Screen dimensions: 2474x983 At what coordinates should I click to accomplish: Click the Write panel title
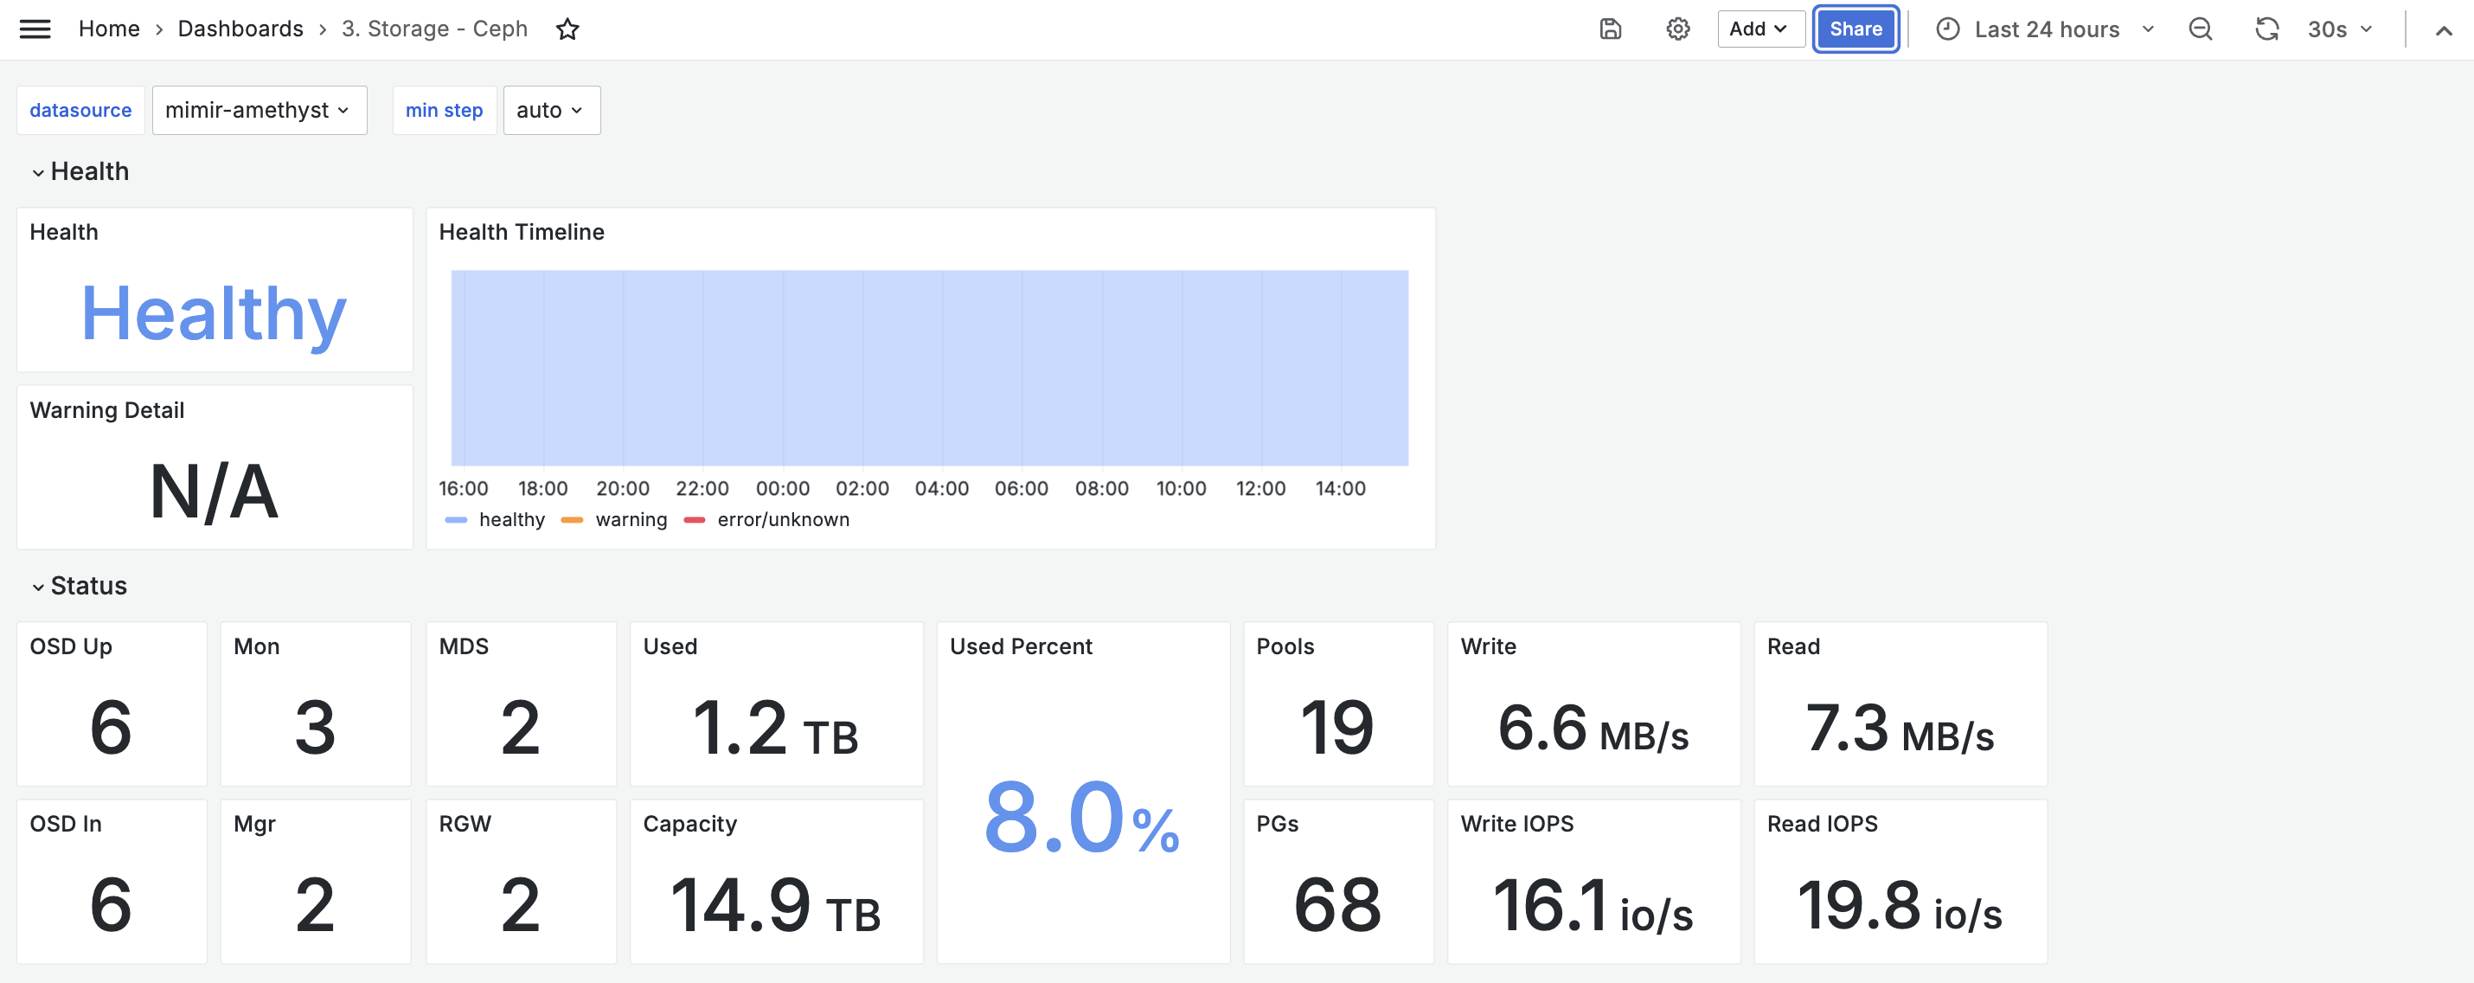(1489, 646)
